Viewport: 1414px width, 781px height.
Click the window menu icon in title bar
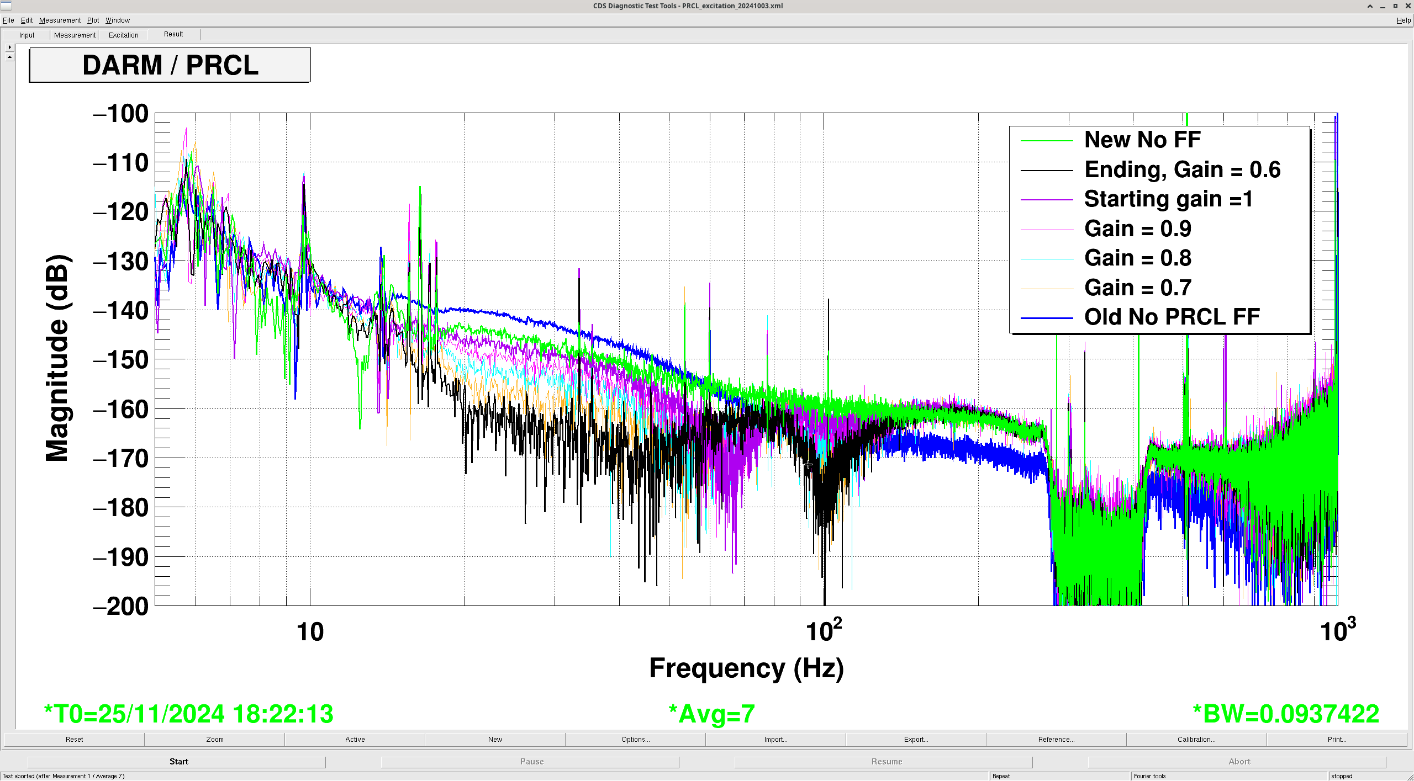pyautogui.click(x=6, y=6)
